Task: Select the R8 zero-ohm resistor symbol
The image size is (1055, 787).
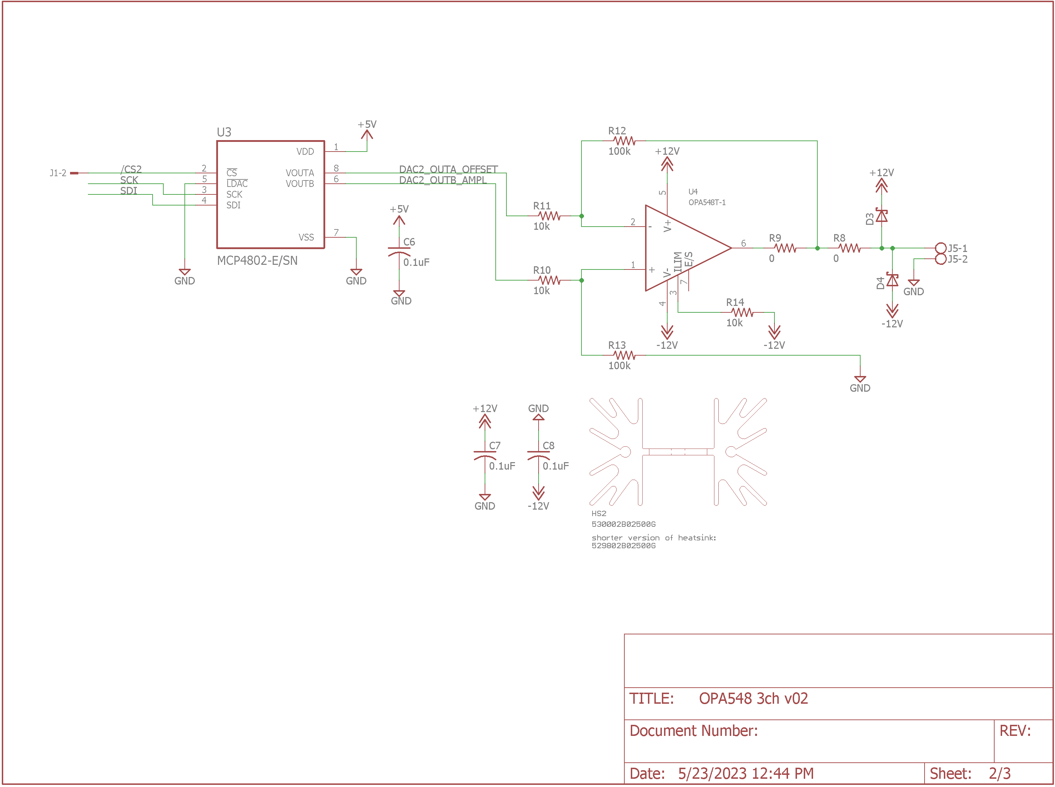Action: [x=849, y=248]
